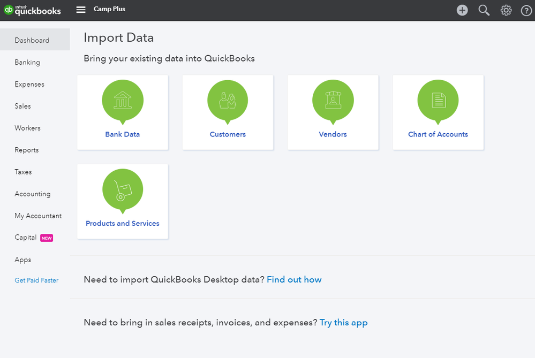Image resolution: width=535 pixels, height=358 pixels.
Task: Click the Bank Data building icon
Action: pyautogui.click(x=123, y=101)
